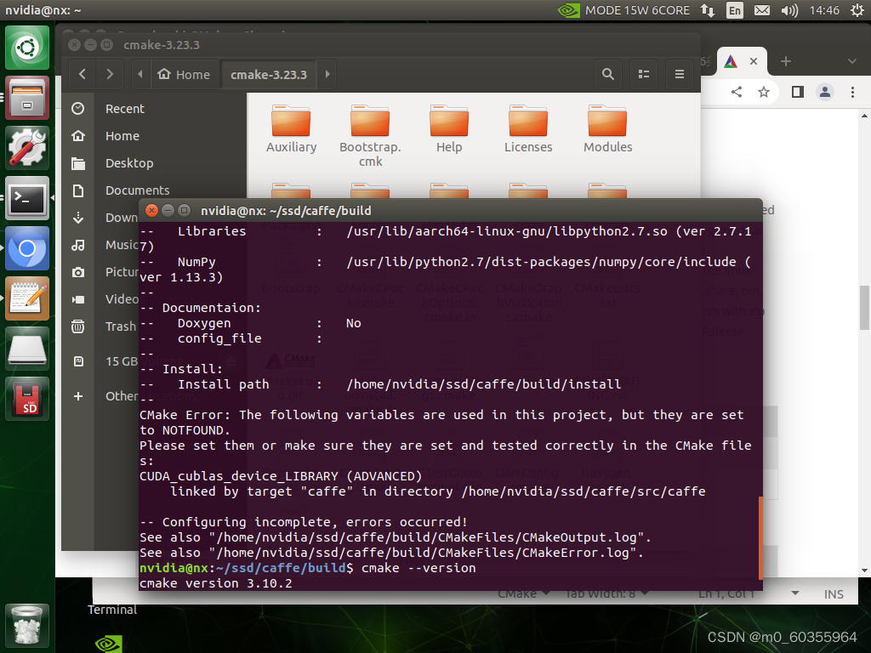Bookmark this page with the star
The width and height of the screenshot is (871, 653).
pyautogui.click(x=764, y=92)
